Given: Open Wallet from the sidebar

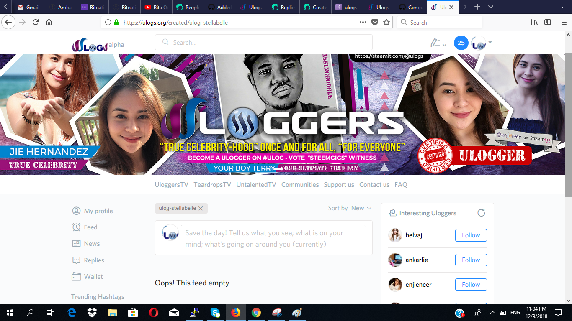Looking at the screenshot, I should (88, 276).
